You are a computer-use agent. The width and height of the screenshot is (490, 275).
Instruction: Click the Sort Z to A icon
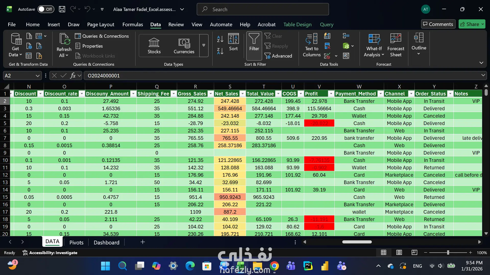coord(220,51)
